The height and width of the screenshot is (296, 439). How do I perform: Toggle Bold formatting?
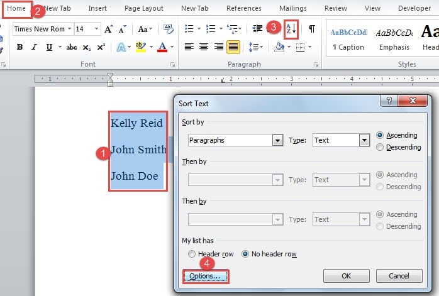(x=19, y=47)
